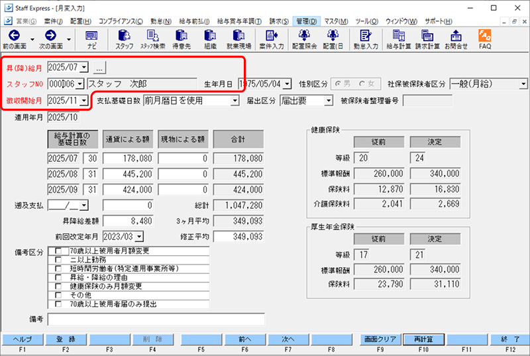Tick the 二以上勤務 checkbox
The width and height of the screenshot is (530, 356).
pyautogui.click(x=58, y=260)
